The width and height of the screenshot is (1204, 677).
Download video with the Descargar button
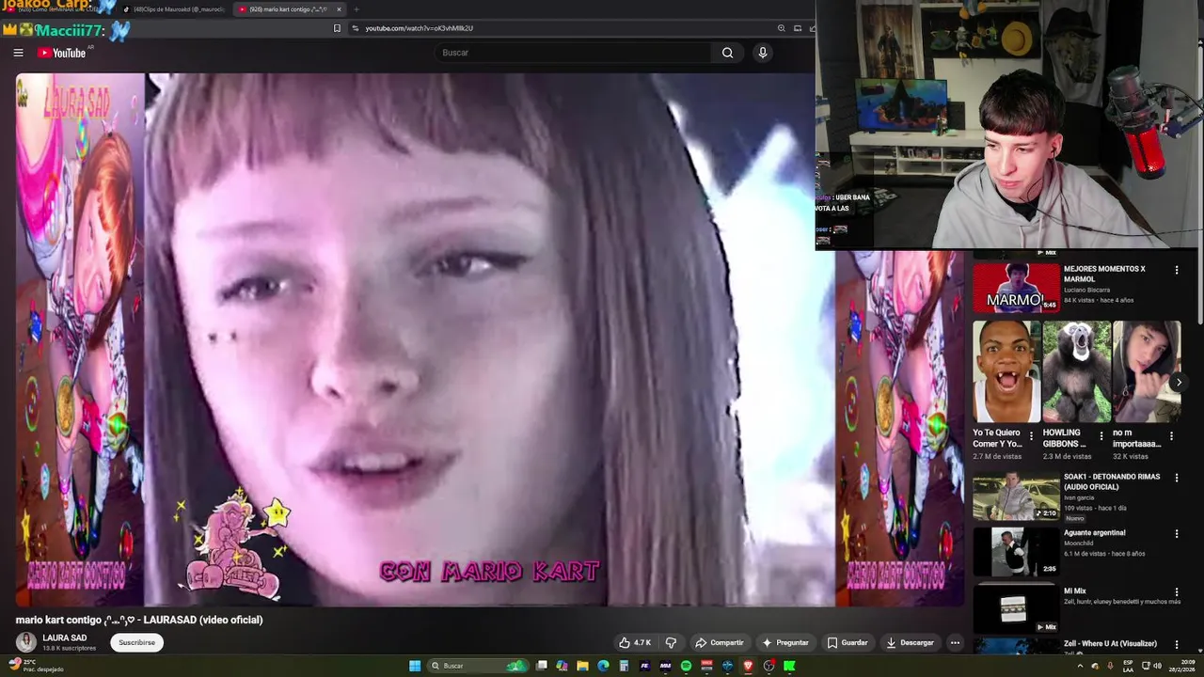(910, 643)
